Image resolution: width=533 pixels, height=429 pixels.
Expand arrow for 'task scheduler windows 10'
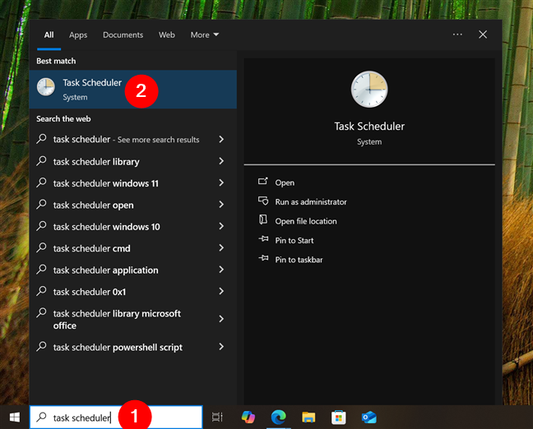pyautogui.click(x=221, y=226)
